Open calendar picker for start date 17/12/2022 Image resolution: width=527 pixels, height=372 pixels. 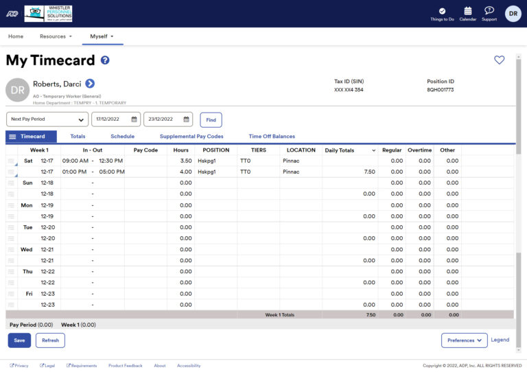pyautogui.click(x=134, y=119)
